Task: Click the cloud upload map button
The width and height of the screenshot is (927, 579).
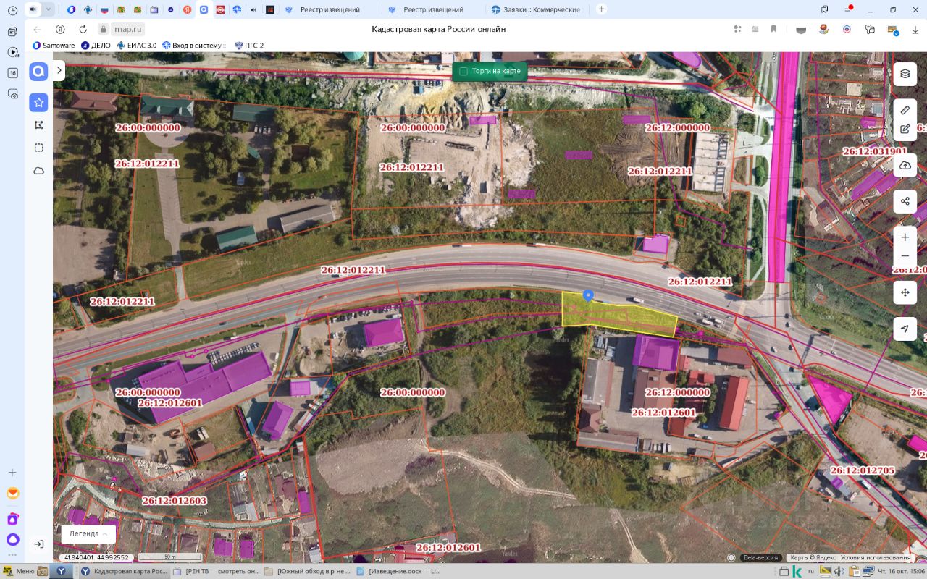Action: (905, 166)
